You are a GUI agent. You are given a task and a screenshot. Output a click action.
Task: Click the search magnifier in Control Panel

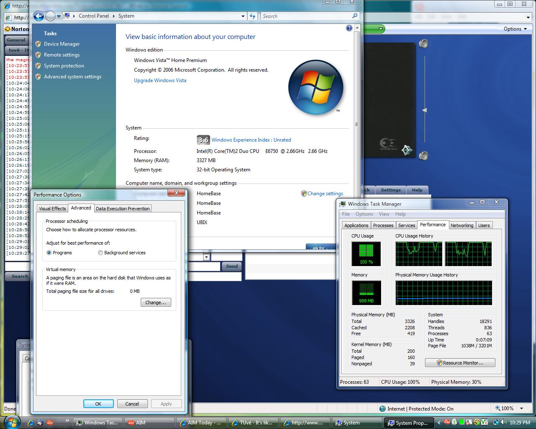[355, 16]
